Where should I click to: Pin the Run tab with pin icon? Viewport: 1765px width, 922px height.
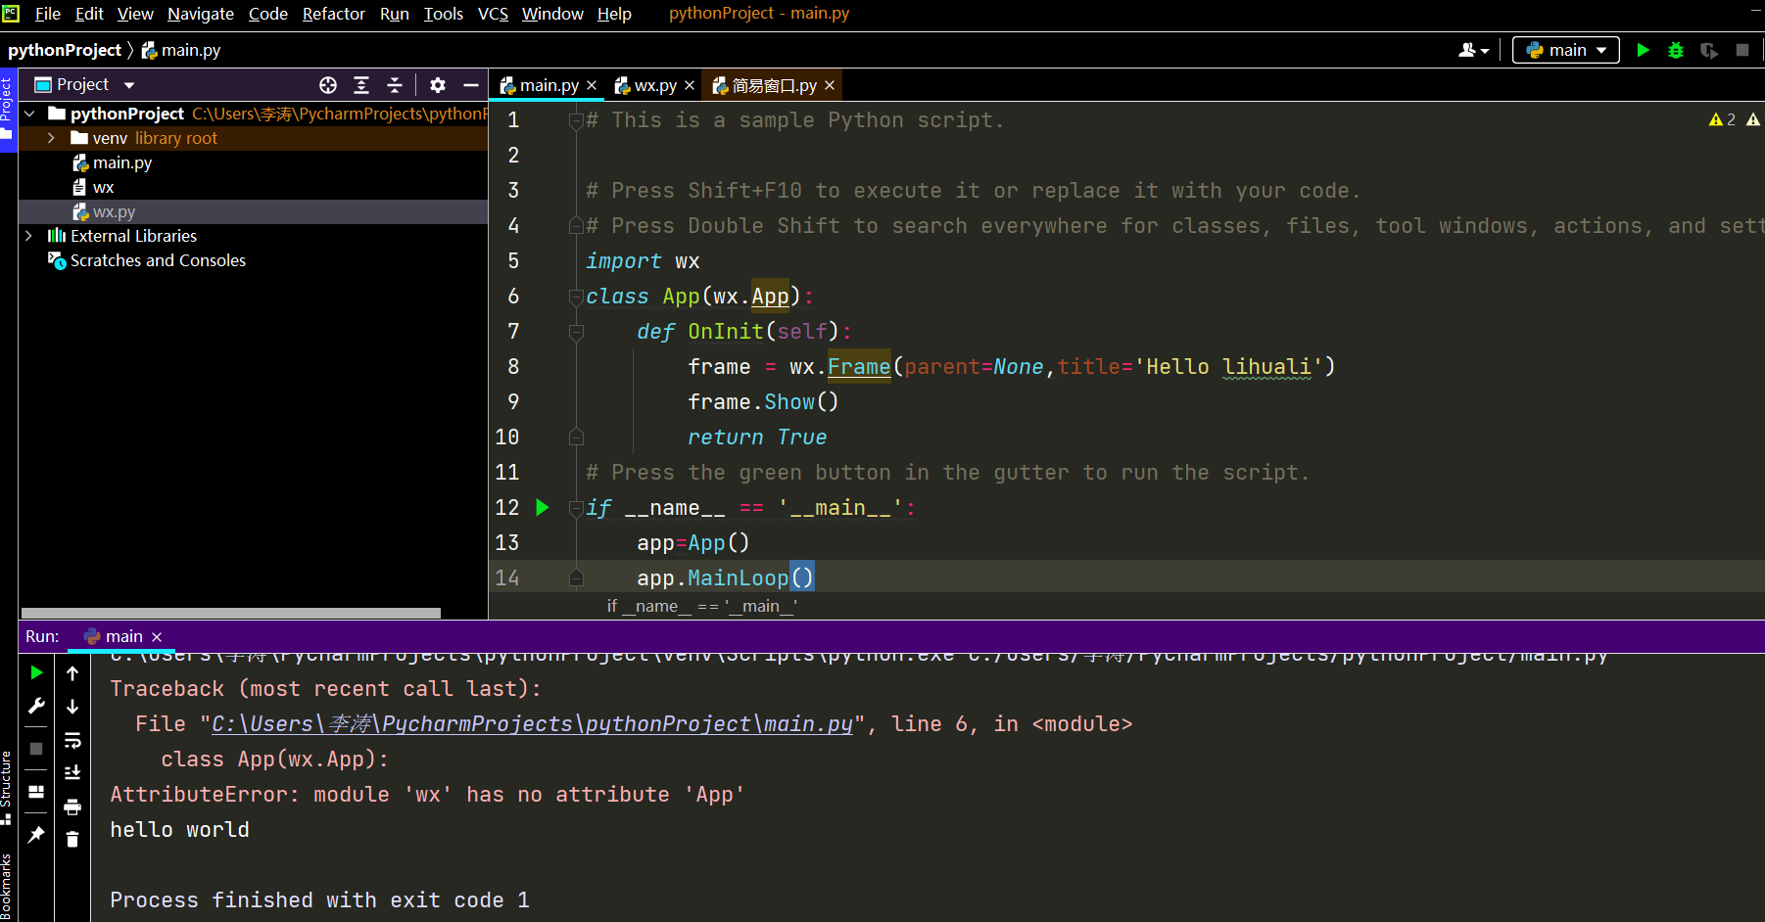36,834
